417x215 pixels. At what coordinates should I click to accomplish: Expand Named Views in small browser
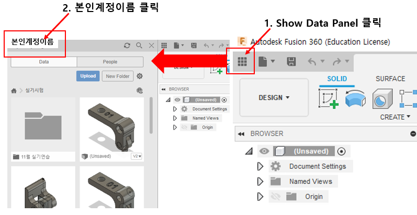tap(175, 118)
